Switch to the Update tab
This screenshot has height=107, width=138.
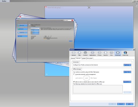pyautogui.click(x=84, y=59)
